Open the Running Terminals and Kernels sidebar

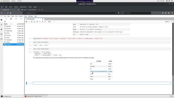pos(1,24)
